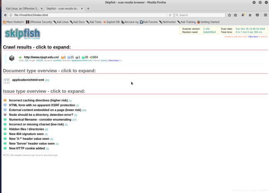
Task: Expand Incorrect or missing charset (low risk)
Action: 36,125
